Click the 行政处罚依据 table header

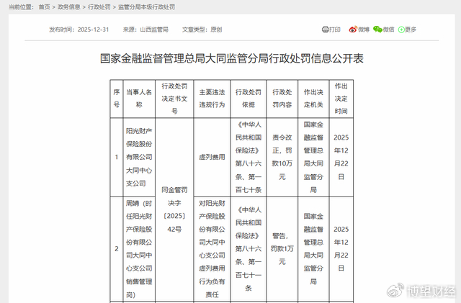click(x=249, y=99)
